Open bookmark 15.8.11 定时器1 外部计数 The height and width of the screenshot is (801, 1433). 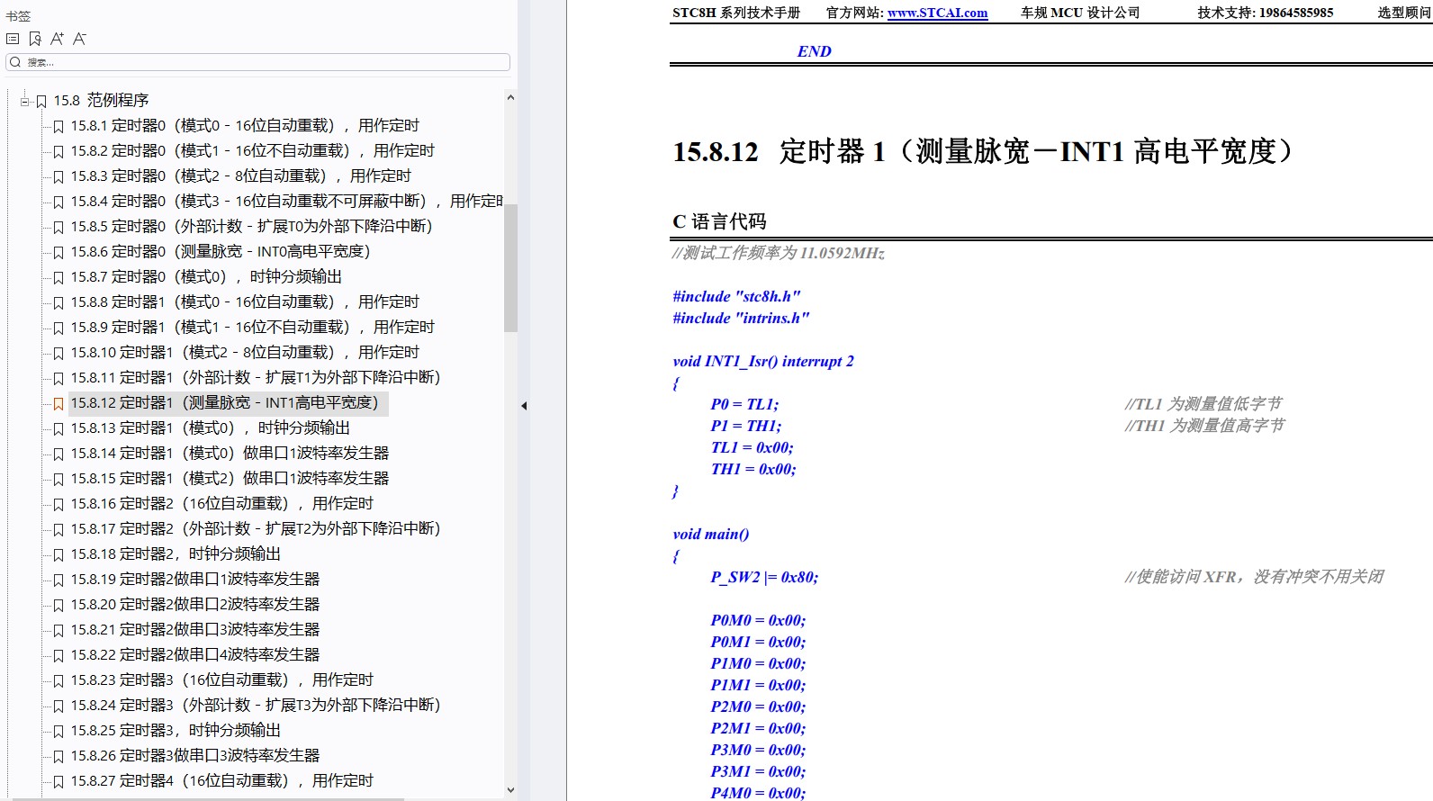256,377
